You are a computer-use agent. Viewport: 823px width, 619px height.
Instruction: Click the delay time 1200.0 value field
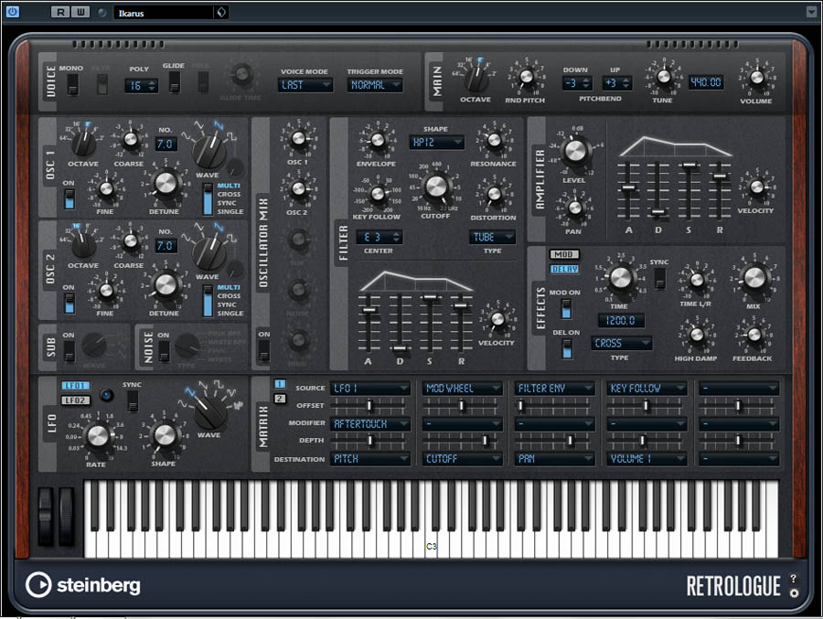tap(622, 321)
